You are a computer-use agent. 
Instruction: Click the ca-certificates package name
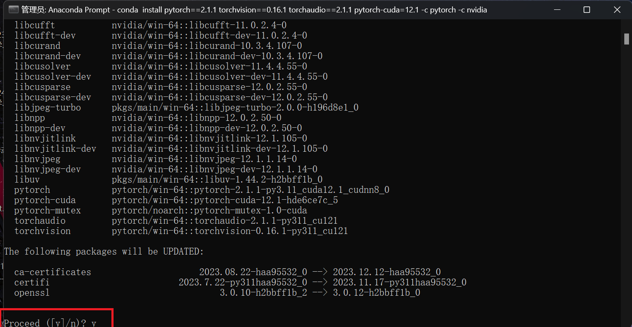[53, 272]
